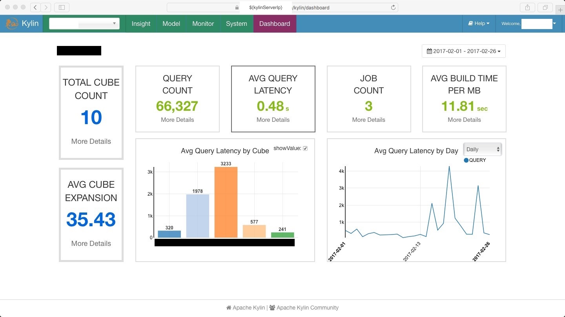Click the browser back arrow button

coord(35,7)
